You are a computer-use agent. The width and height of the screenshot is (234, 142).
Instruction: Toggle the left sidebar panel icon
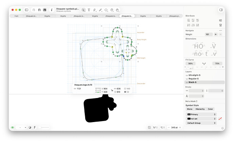pyautogui.click(x=26, y=10)
